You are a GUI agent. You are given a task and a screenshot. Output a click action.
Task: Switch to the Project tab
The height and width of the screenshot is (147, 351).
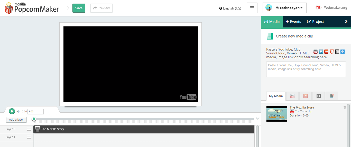(316, 22)
